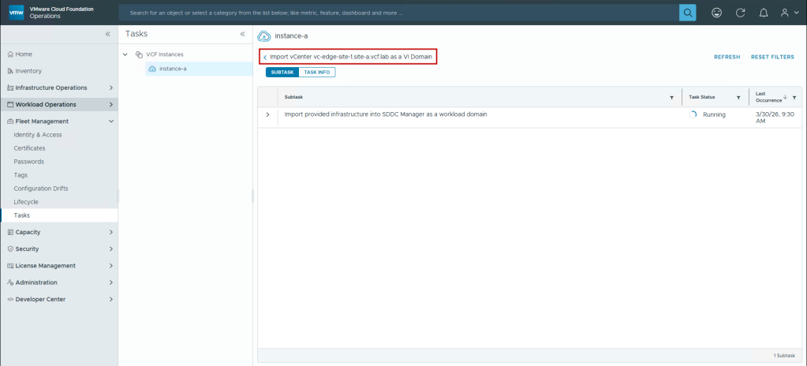Click the REFRESH link
Viewport: 807px width, 366px height.
click(727, 57)
